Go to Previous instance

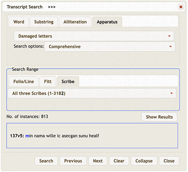[73, 161]
